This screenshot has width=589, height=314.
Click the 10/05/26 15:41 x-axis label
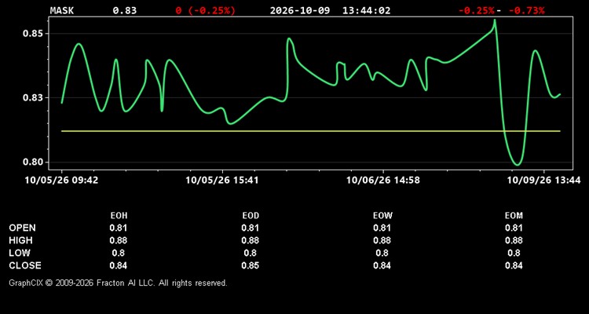click(222, 181)
